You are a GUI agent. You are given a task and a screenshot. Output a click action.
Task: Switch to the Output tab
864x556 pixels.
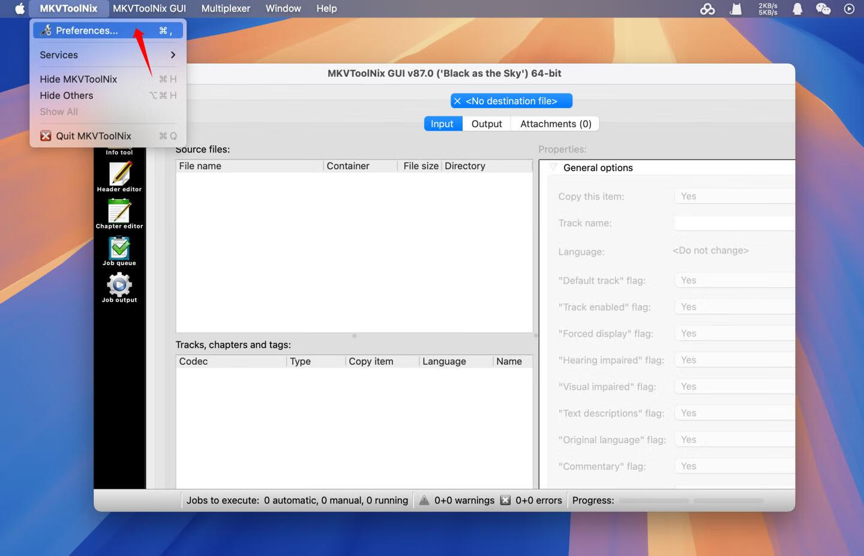[x=487, y=124]
